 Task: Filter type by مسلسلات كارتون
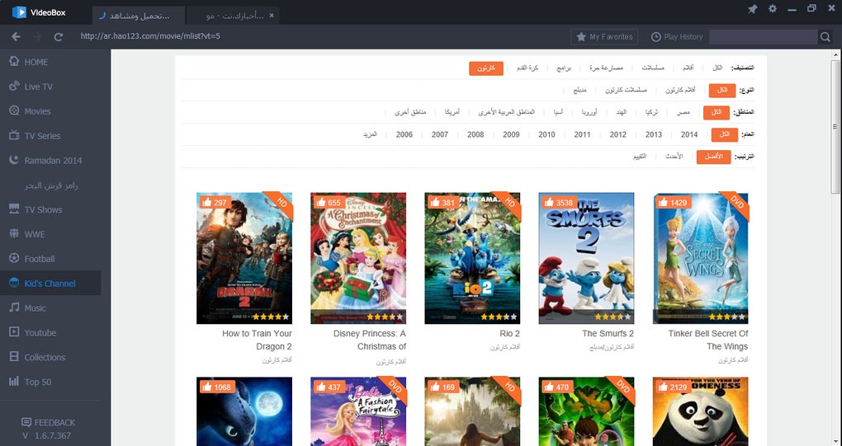coord(626,90)
